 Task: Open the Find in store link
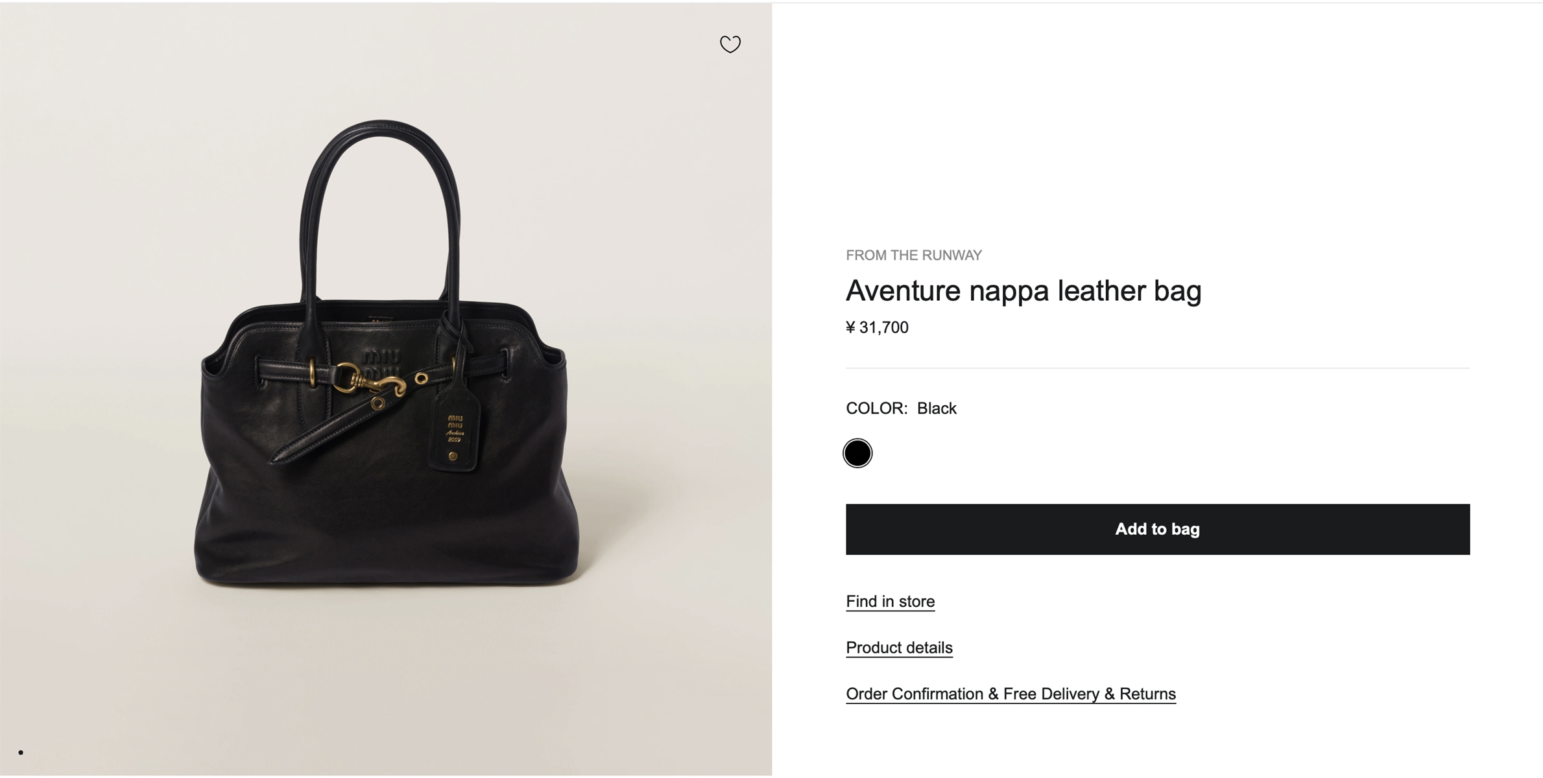pos(890,602)
